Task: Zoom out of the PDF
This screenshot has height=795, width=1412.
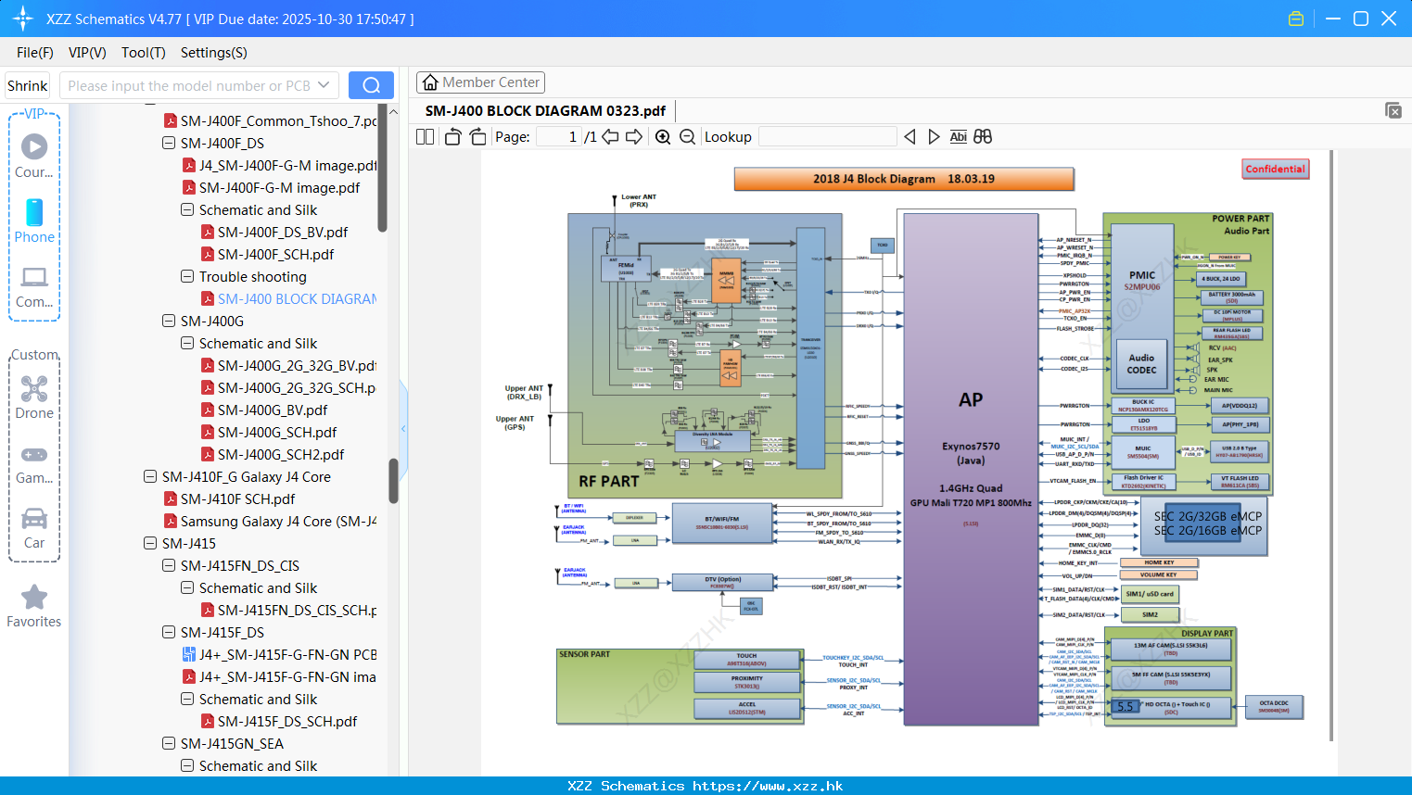Action: [x=688, y=137]
